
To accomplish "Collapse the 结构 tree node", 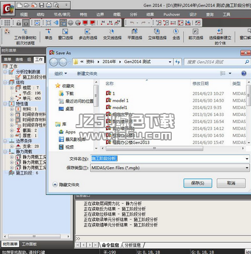I will [x=5, y=83].
